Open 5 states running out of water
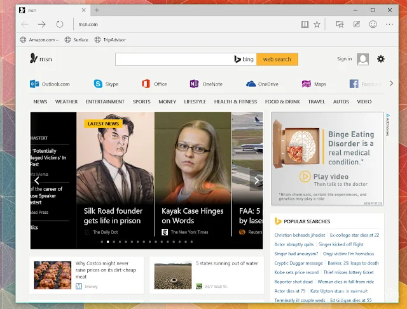407x309 pixels. tap(227, 263)
